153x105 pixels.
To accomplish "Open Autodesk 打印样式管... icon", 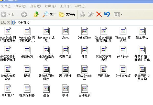I will click(x=27, y=31).
